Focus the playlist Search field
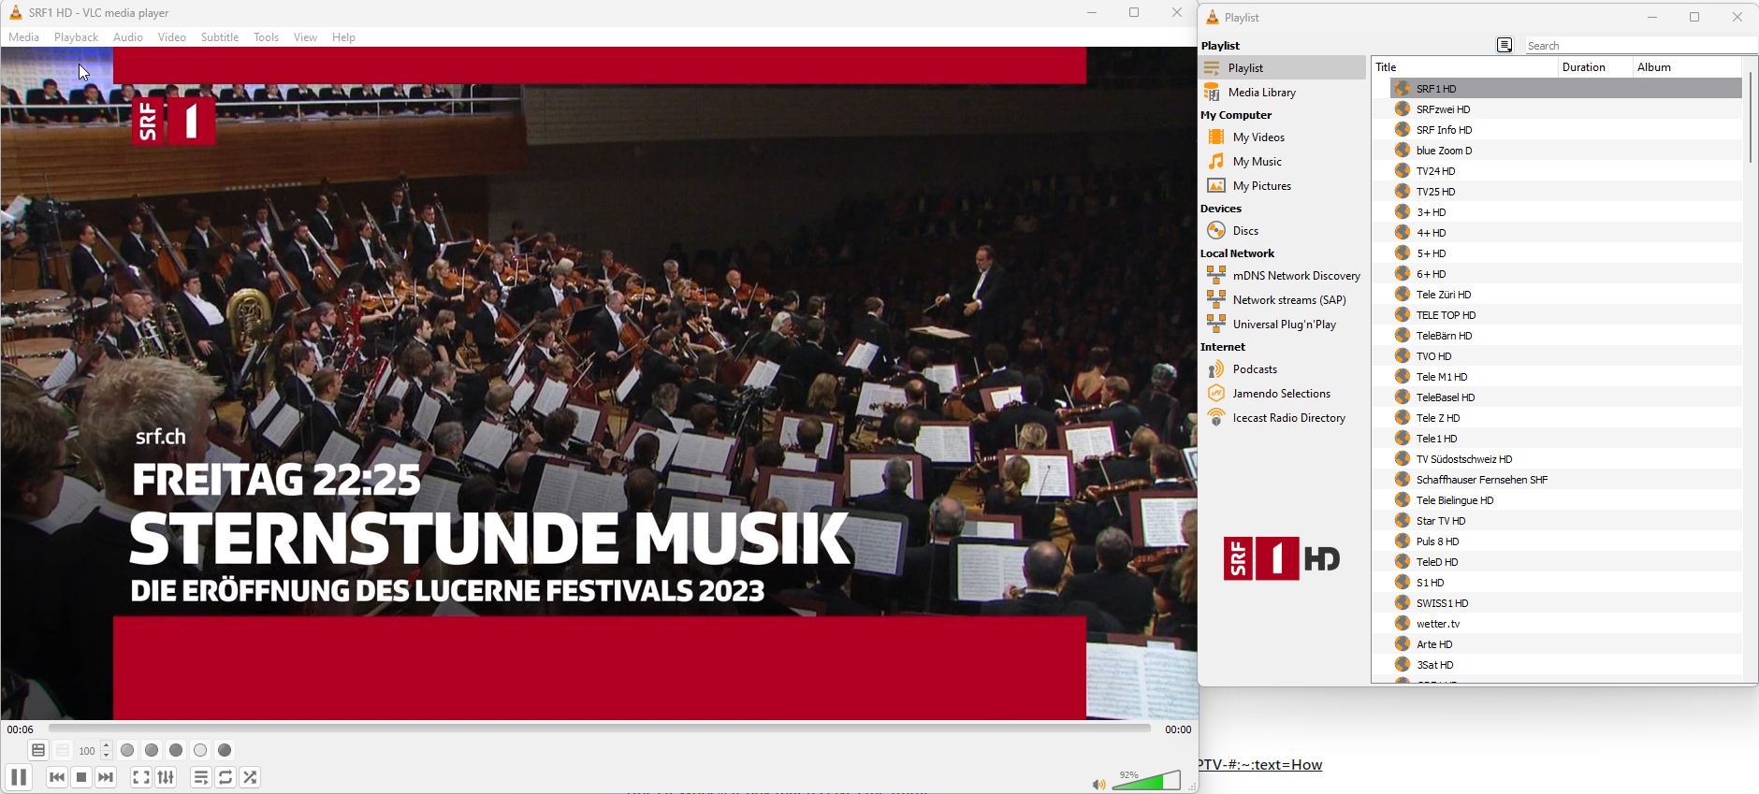The image size is (1759, 794). (1641, 45)
